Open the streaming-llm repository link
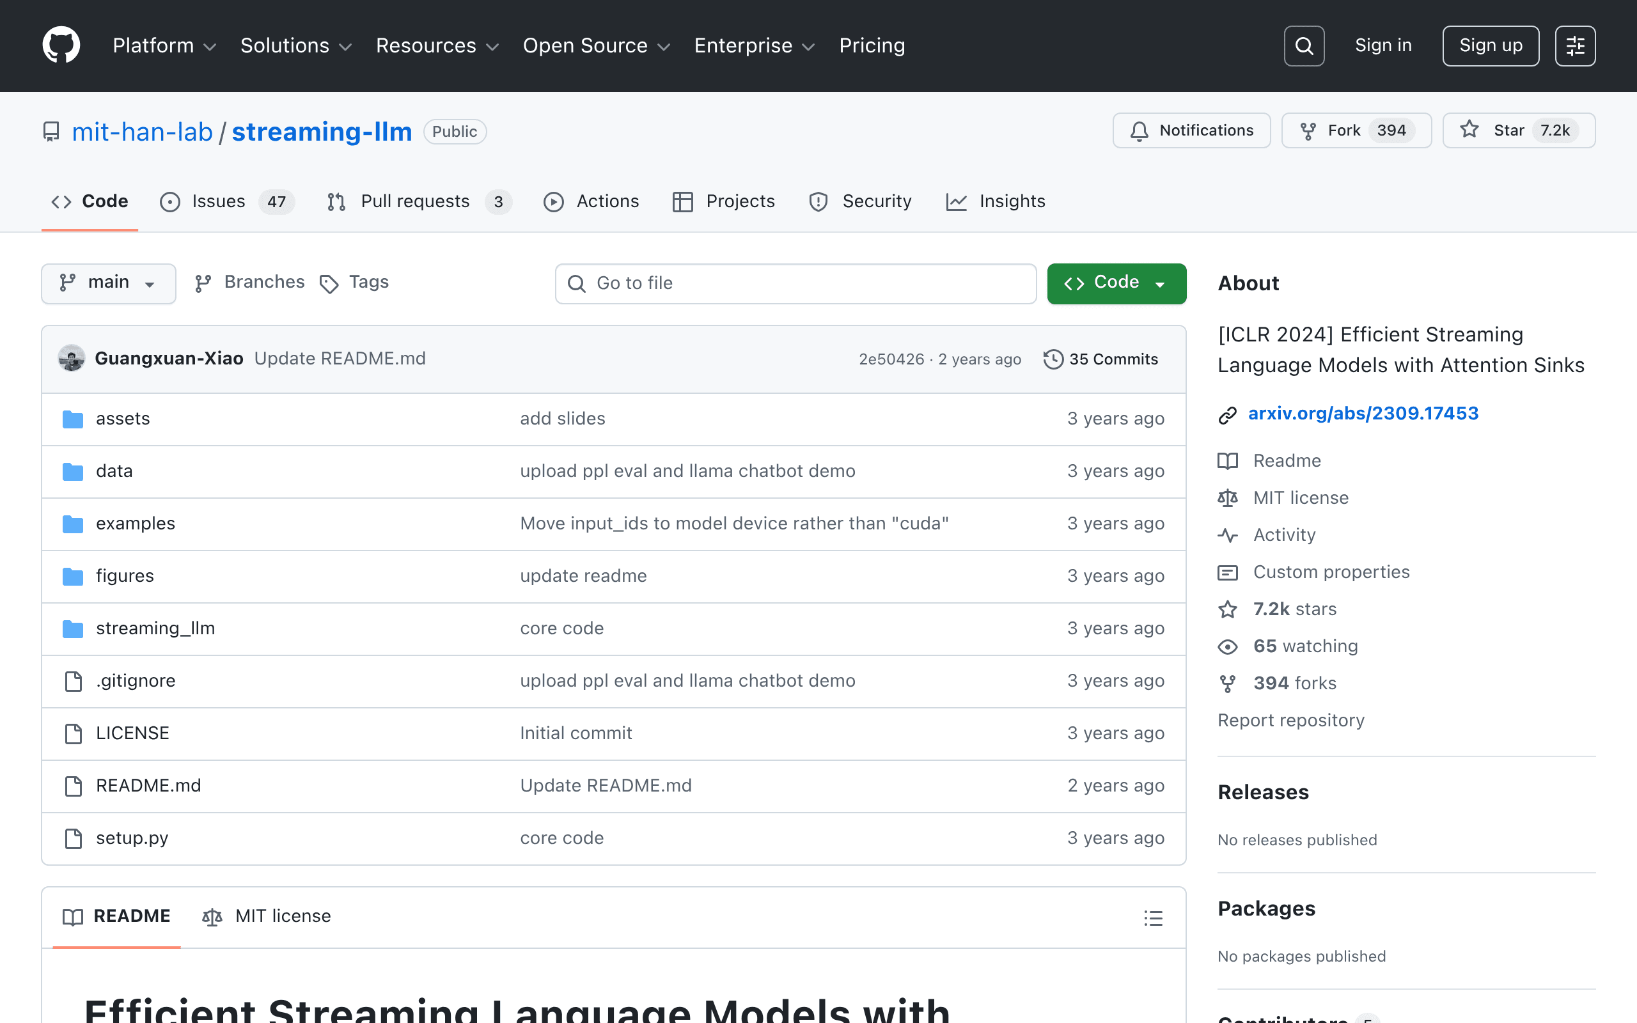 tap(322, 132)
